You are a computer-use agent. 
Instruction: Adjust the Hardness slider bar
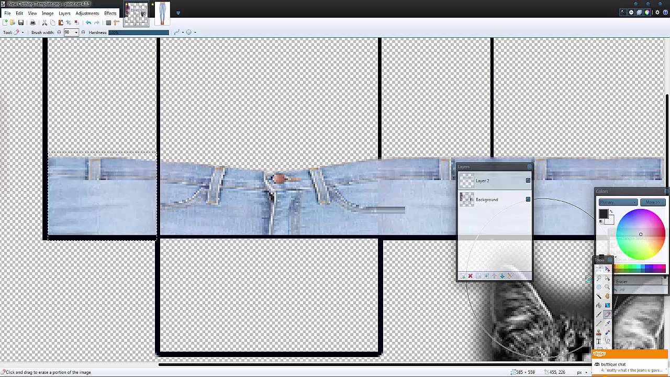tap(139, 32)
